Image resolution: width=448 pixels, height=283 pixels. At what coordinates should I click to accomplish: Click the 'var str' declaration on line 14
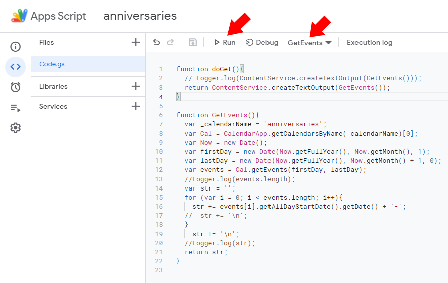tap(210, 188)
